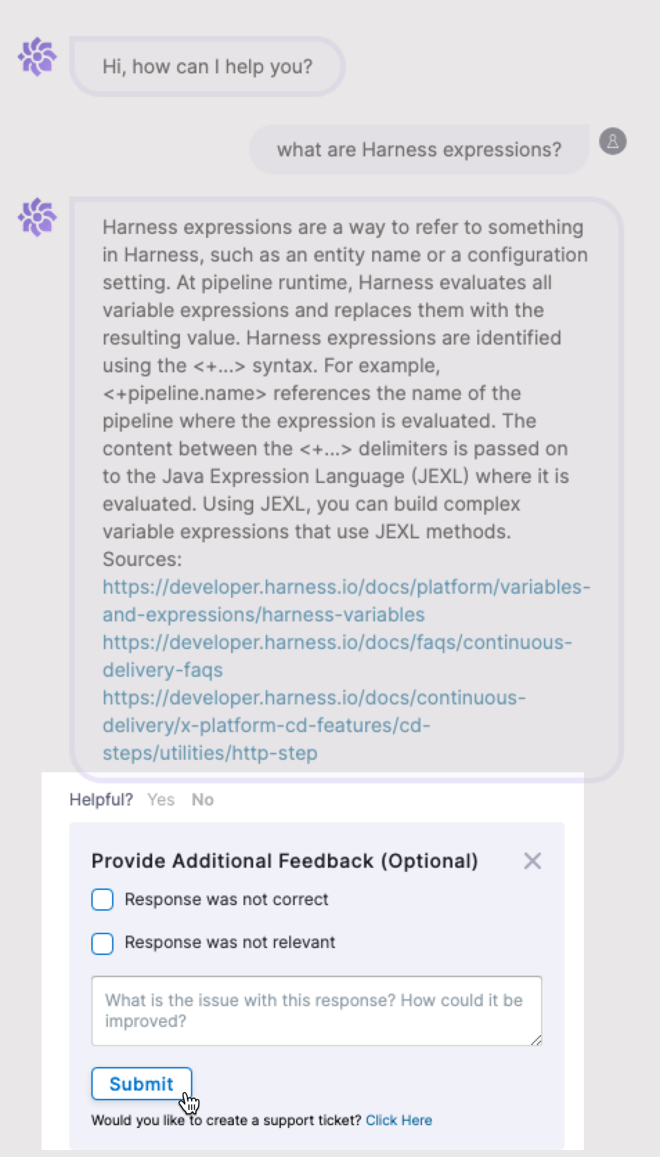Open the harness-variables documentation link
The image size is (660, 1157).
pos(346,601)
